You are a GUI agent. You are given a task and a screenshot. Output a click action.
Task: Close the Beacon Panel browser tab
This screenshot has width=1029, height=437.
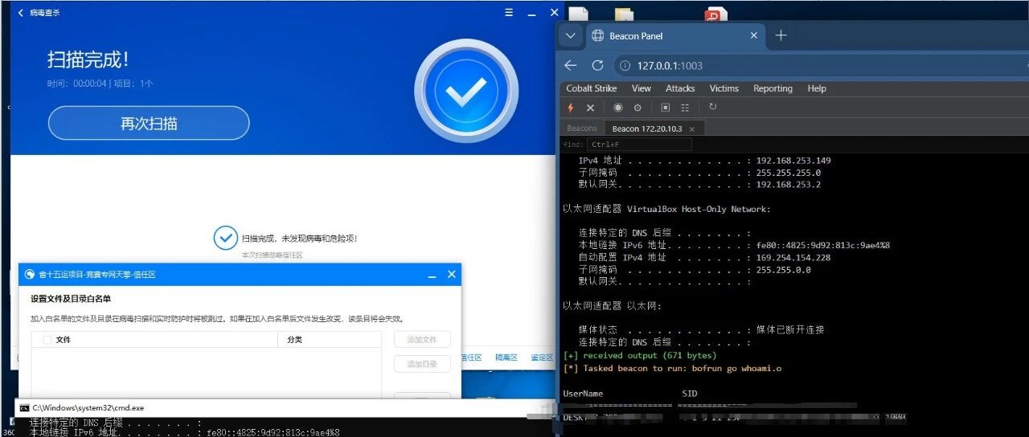[x=754, y=35]
